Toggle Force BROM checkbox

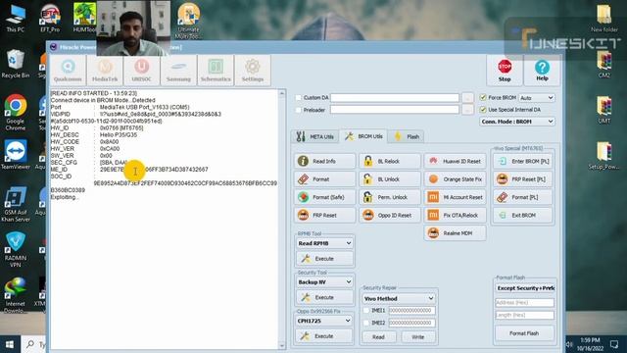pos(483,98)
